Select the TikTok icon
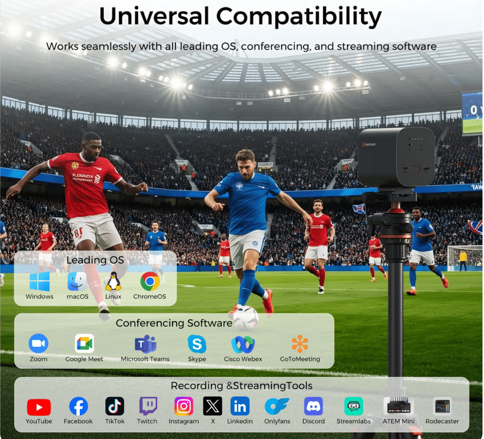 pos(115,406)
